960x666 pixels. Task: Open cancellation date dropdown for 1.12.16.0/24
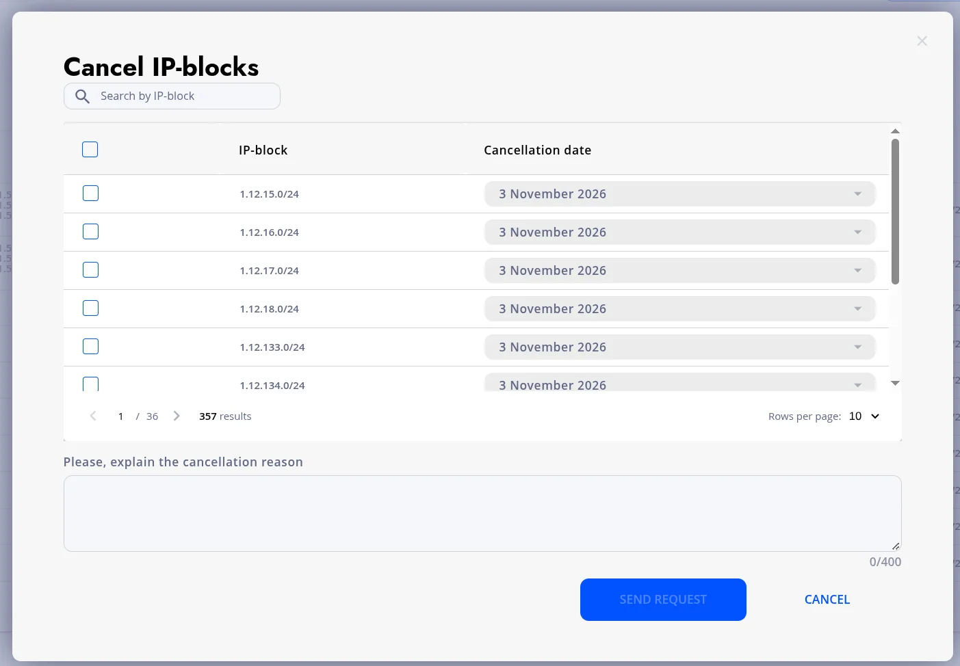(x=679, y=232)
